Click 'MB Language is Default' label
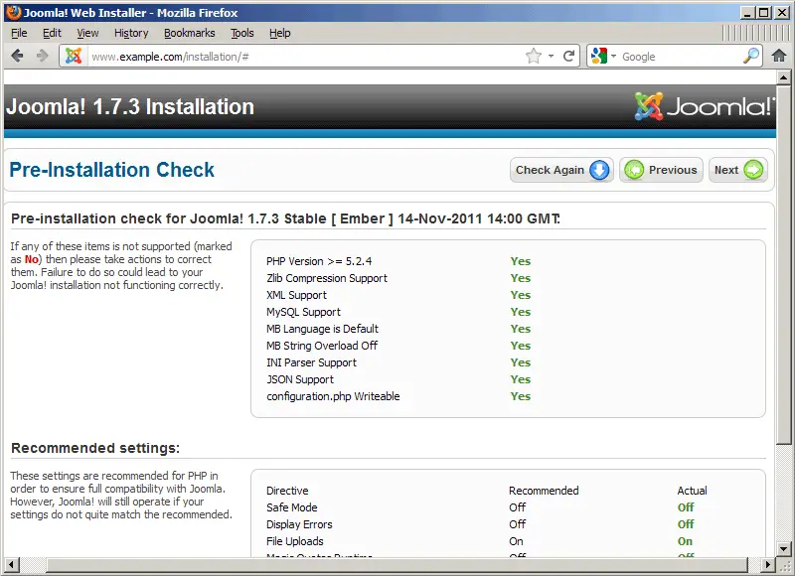 (322, 329)
